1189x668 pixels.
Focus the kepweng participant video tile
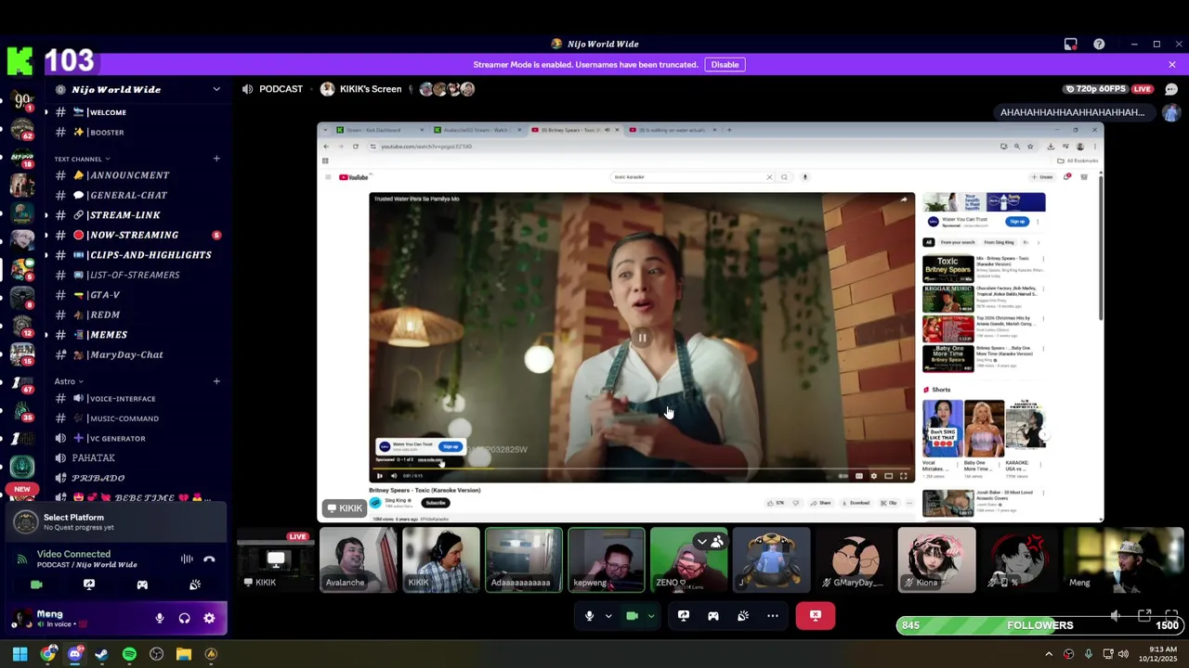point(606,559)
